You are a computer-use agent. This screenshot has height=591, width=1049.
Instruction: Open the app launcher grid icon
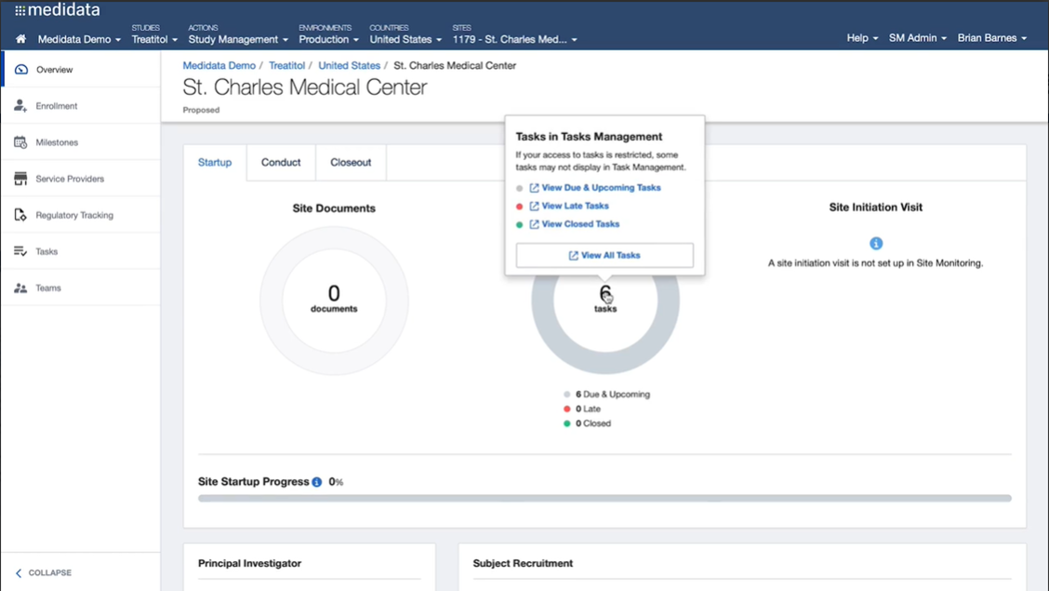click(20, 10)
